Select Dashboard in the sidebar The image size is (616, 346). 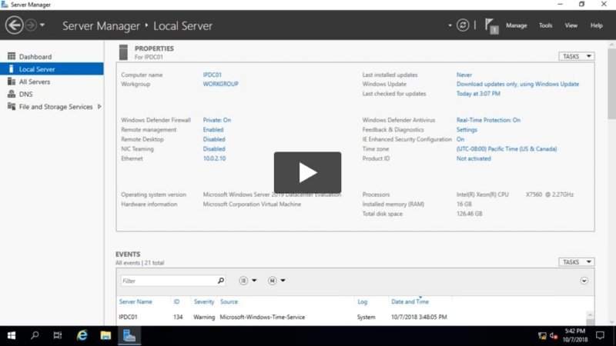pyautogui.click(x=35, y=57)
